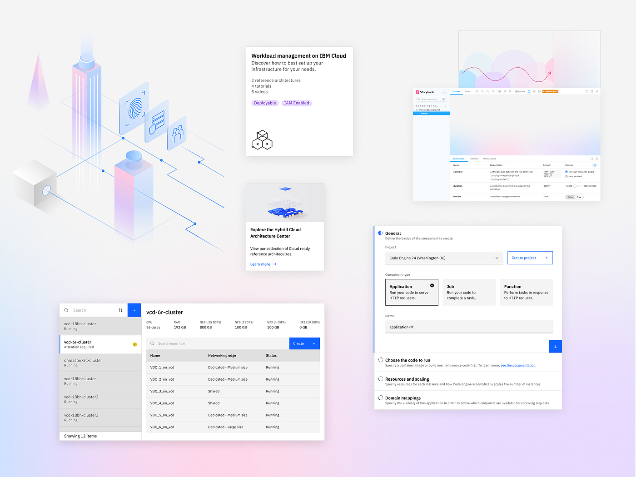This screenshot has width=636, height=477.
Task: Expand the Domain mappings step
Action: coord(403,398)
